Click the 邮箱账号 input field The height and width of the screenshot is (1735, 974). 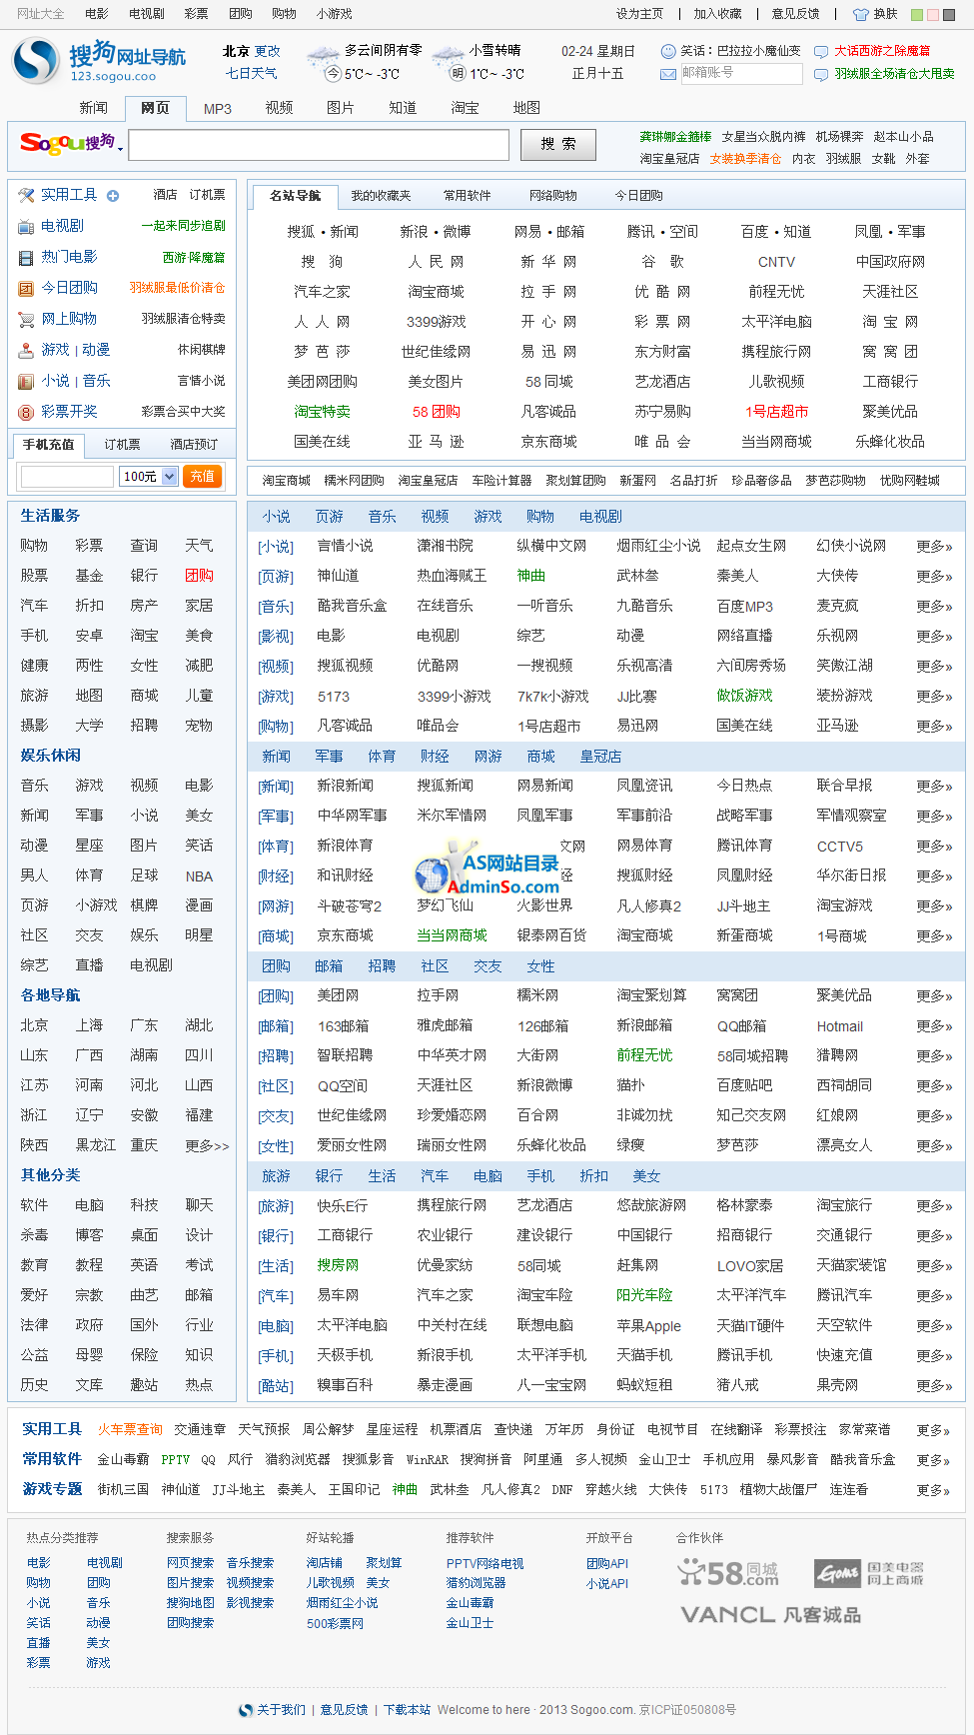click(741, 74)
